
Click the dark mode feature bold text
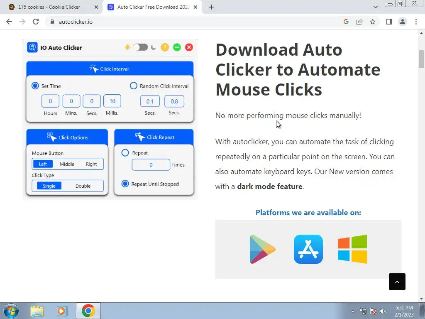point(269,186)
